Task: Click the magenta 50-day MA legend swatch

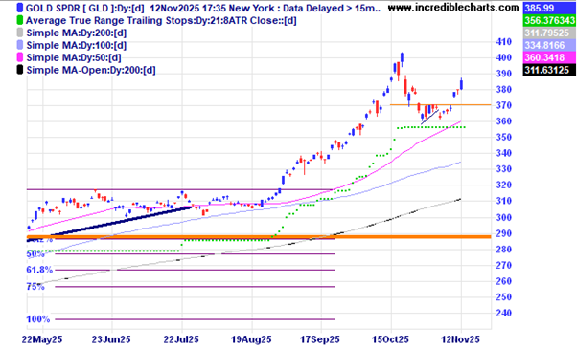Action: click(20, 57)
